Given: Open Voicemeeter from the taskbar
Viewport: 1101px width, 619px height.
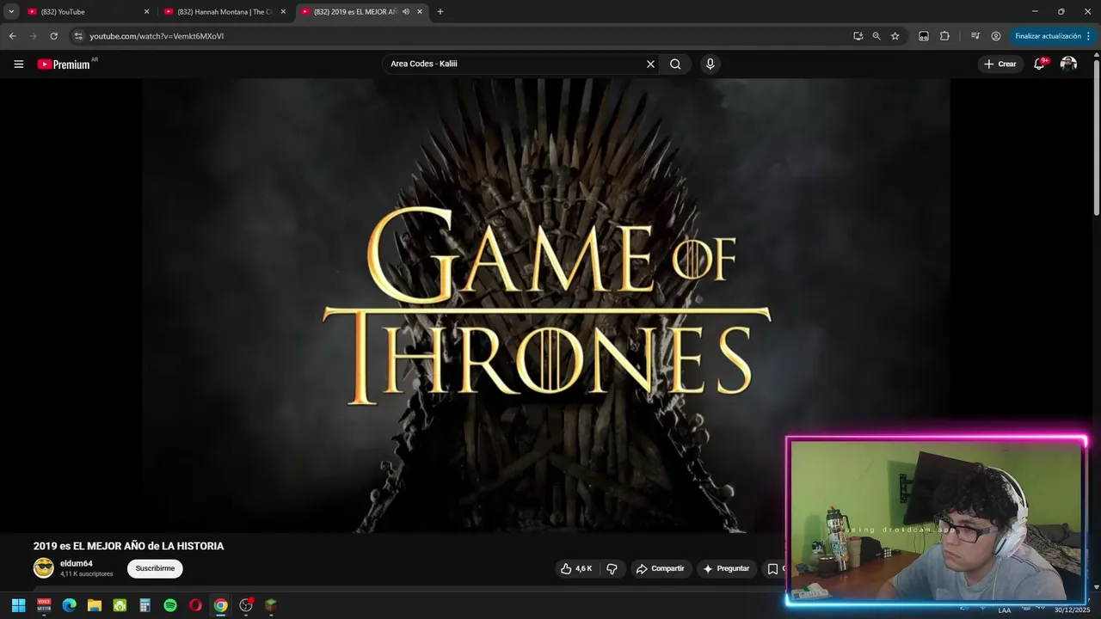Looking at the screenshot, I should click(x=44, y=605).
